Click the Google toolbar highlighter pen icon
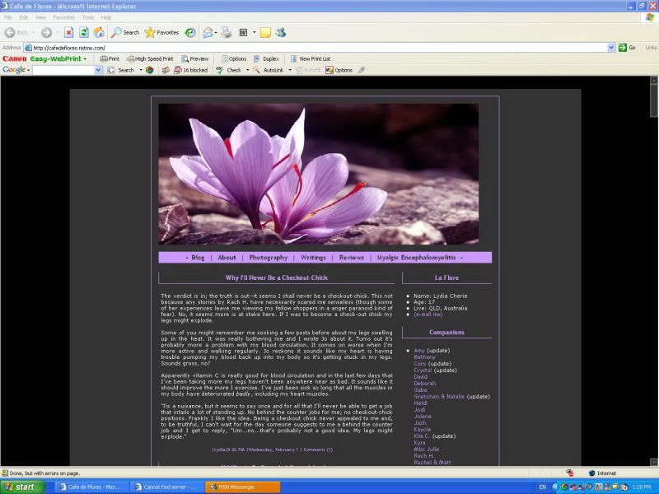This screenshot has height=494, width=659. click(362, 70)
